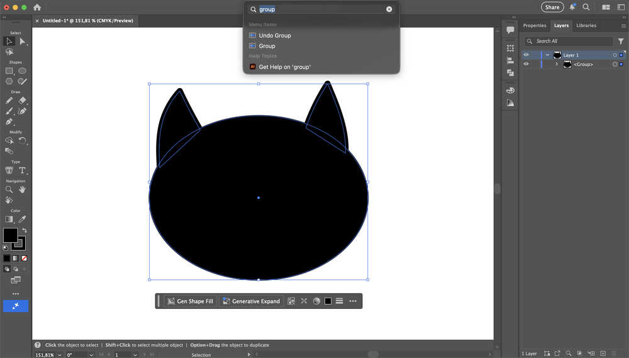Activate the Type tool
Image resolution: width=629 pixels, height=358 pixels.
pyautogui.click(x=23, y=171)
